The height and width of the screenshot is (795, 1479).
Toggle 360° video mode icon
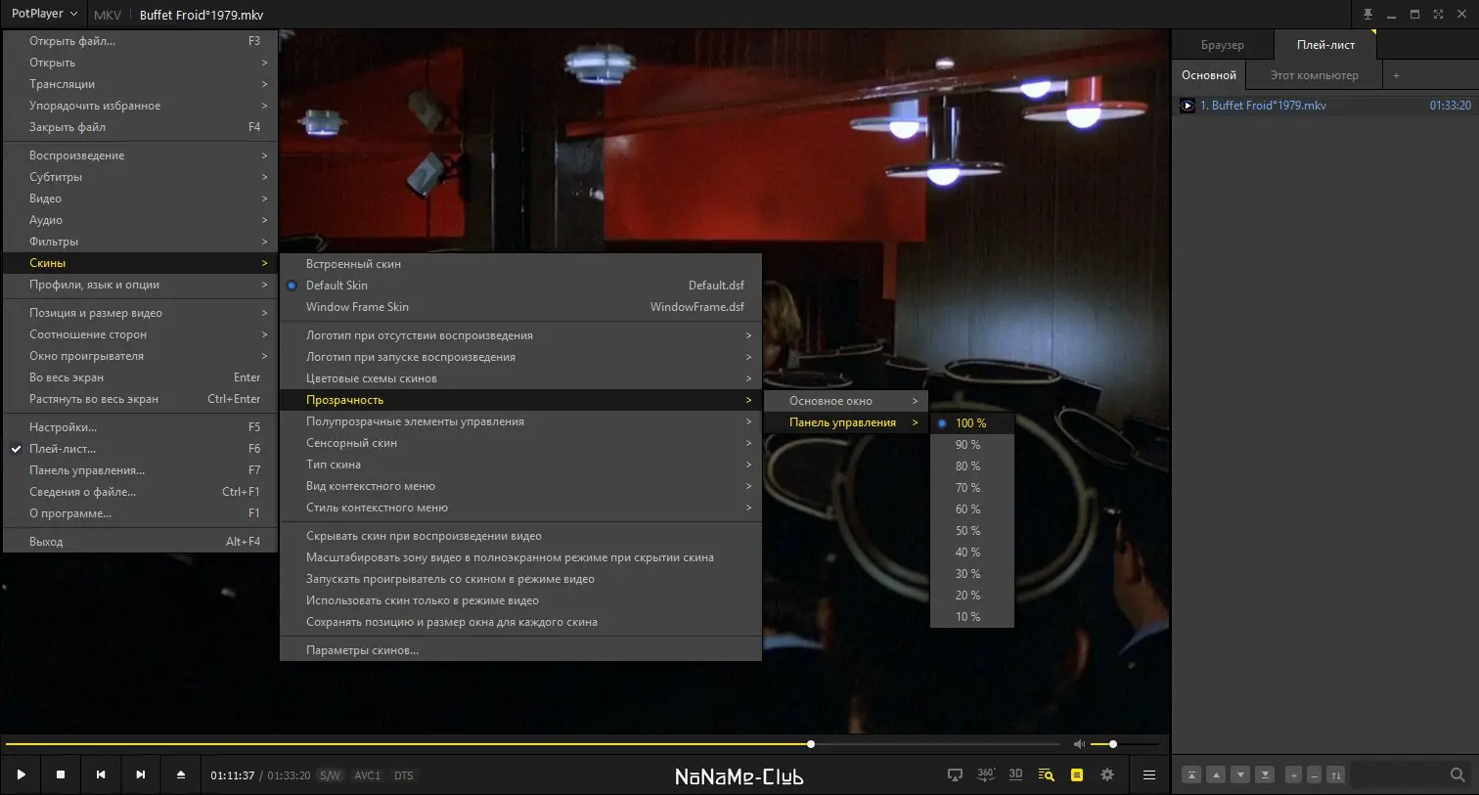(x=986, y=774)
